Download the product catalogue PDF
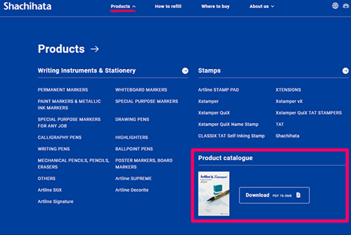Screen dimensions: 351x235 pyautogui.click(x=274, y=195)
